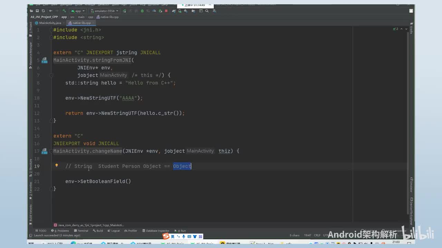Open the Run tool window
Viewport: 442px width, 248px height.
[x=180, y=231]
